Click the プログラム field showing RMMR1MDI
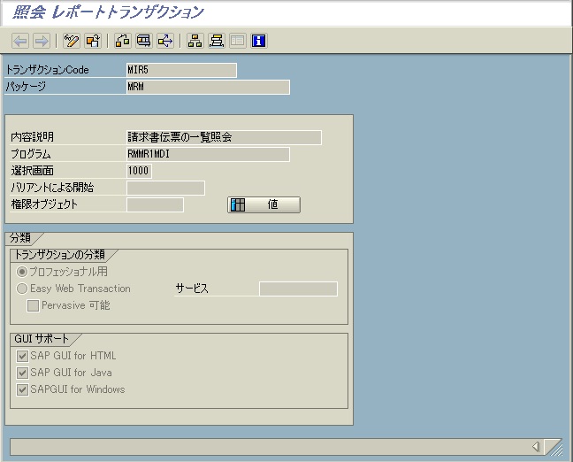The height and width of the screenshot is (462, 573). 208,154
